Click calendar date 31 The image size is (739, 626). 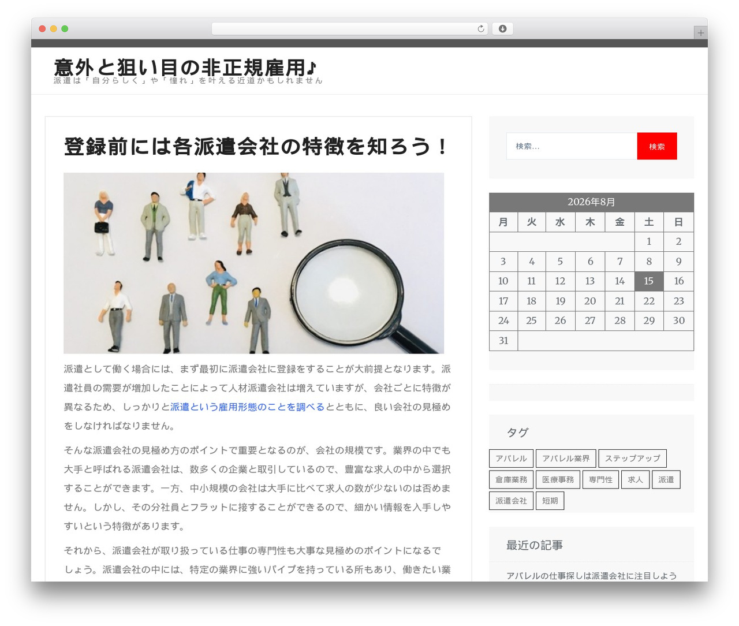(503, 341)
